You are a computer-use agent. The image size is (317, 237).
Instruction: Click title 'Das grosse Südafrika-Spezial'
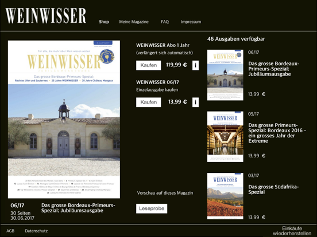273,189
